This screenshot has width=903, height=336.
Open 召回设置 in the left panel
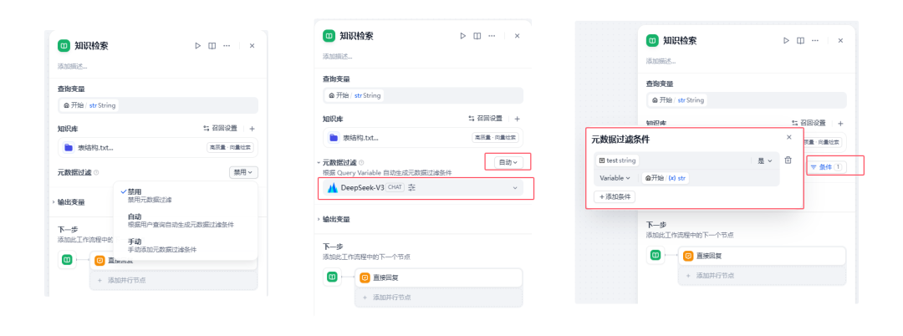220,129
